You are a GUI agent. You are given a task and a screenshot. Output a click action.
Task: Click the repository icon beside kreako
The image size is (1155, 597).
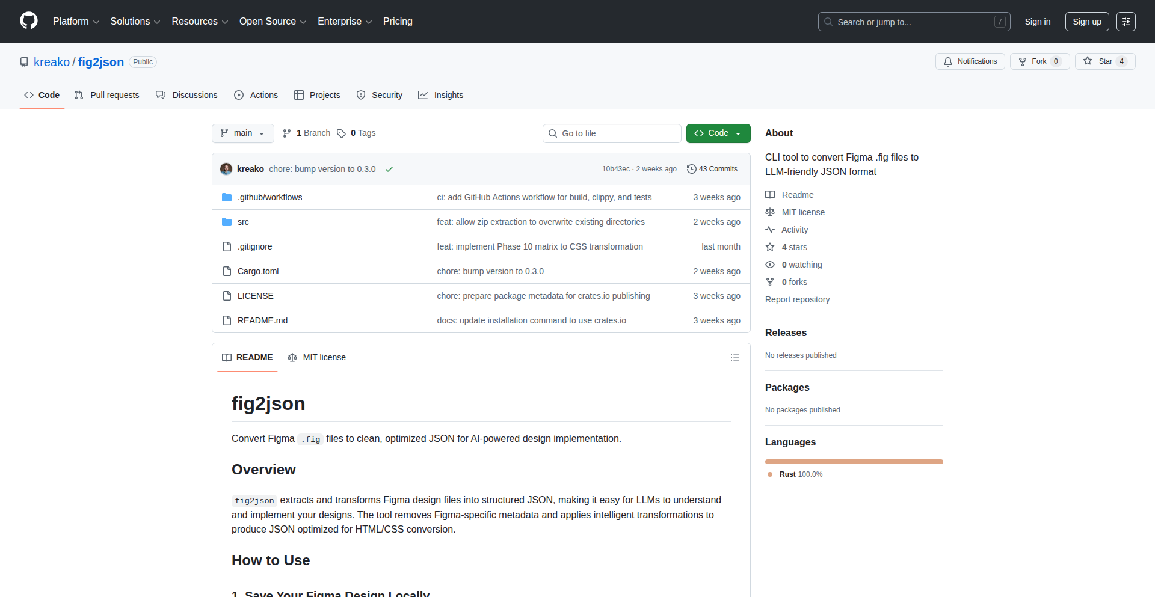pos(24,62)
